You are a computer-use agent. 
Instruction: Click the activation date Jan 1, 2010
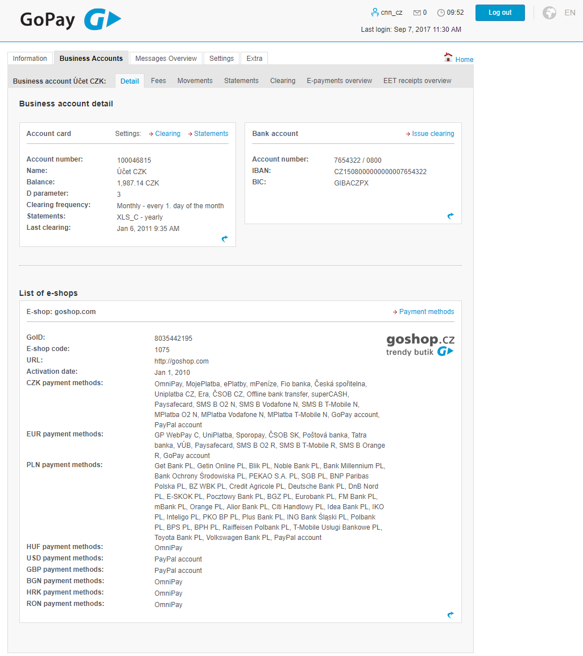pos(172,372)
